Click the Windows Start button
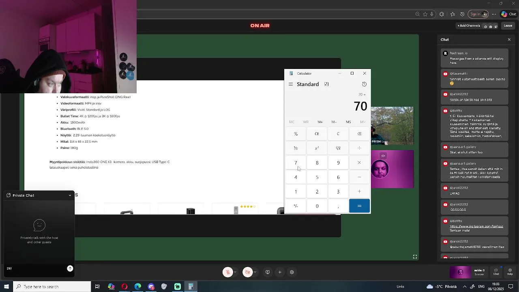 [6, 287]
